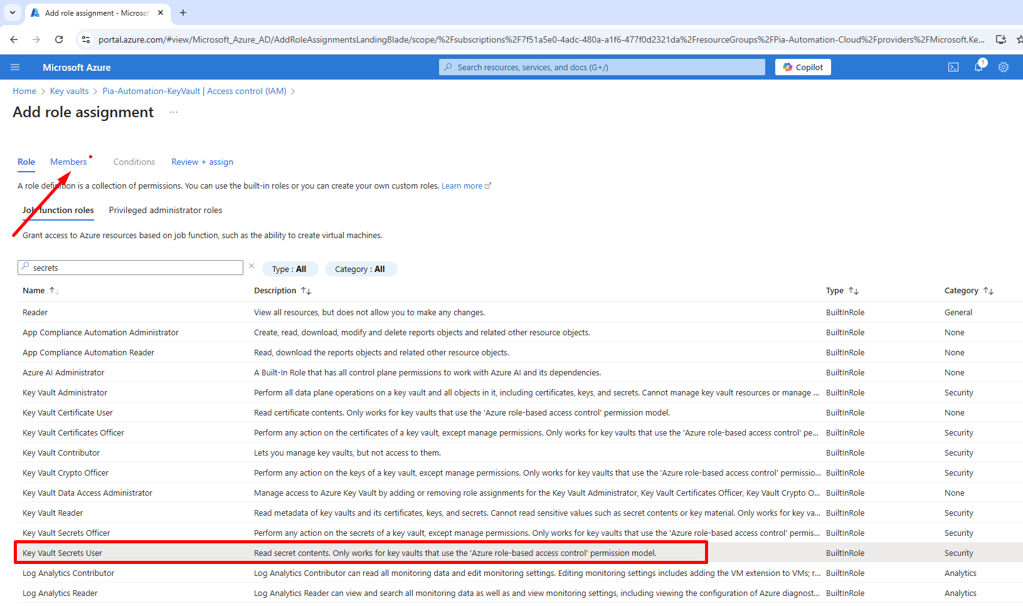This screenshot has height=606, width=1023.
Task: Open Cloud Shell from the top bar
Action: click(953, 67)
